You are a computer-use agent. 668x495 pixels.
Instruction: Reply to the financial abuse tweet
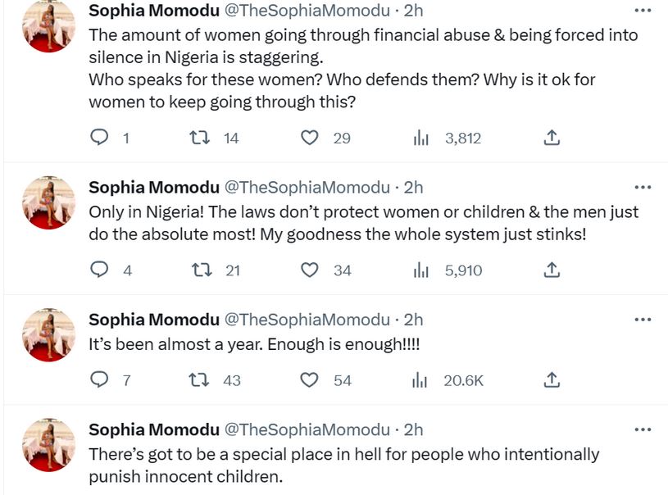click(99, 139)
